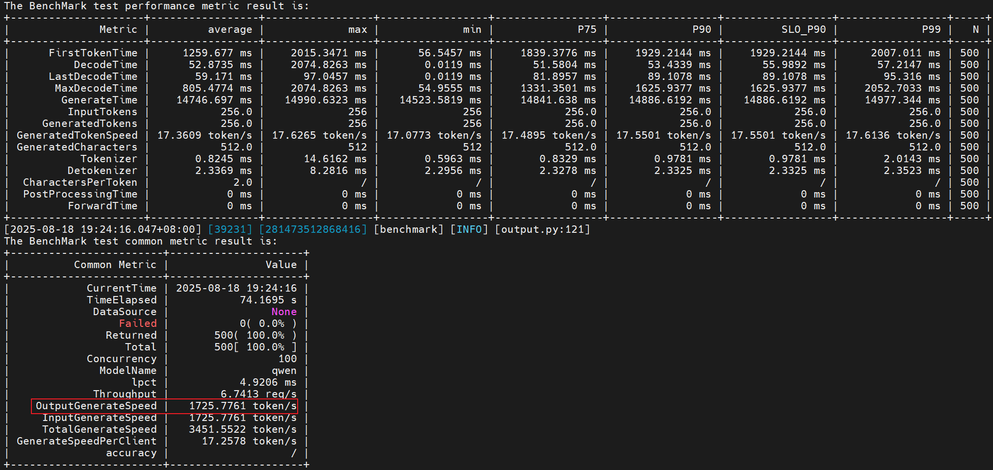The image size is (993, 470).
Task: Select Tokenizer max value 14.6162 ms
Action: 335,159
